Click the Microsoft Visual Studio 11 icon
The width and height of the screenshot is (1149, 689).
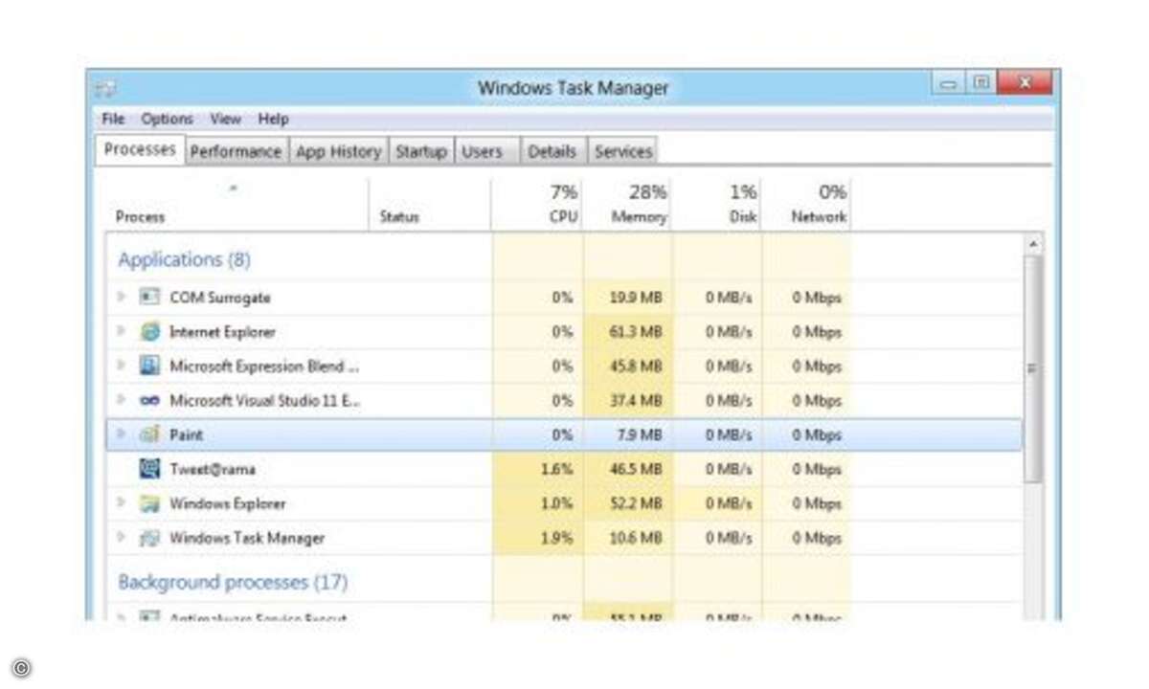[149, 401]
